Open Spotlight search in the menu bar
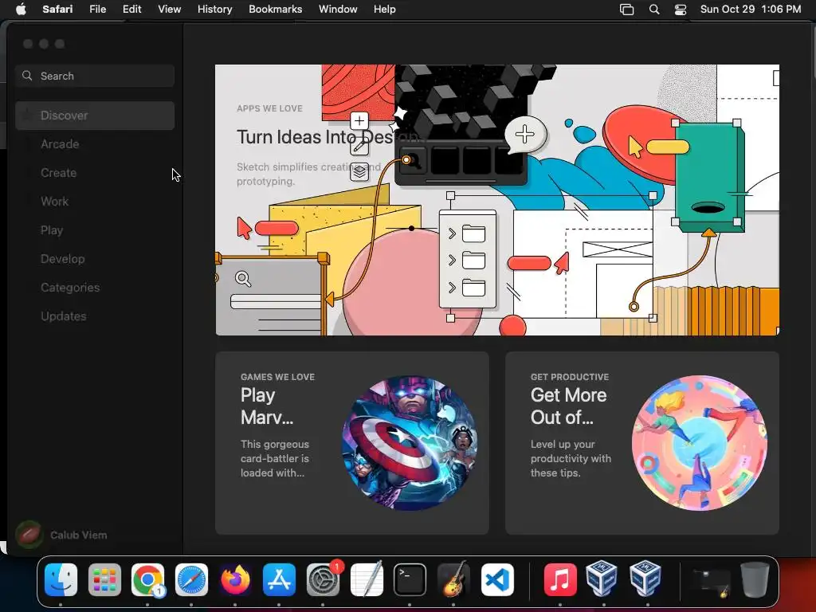 click(x=654, y=10)
